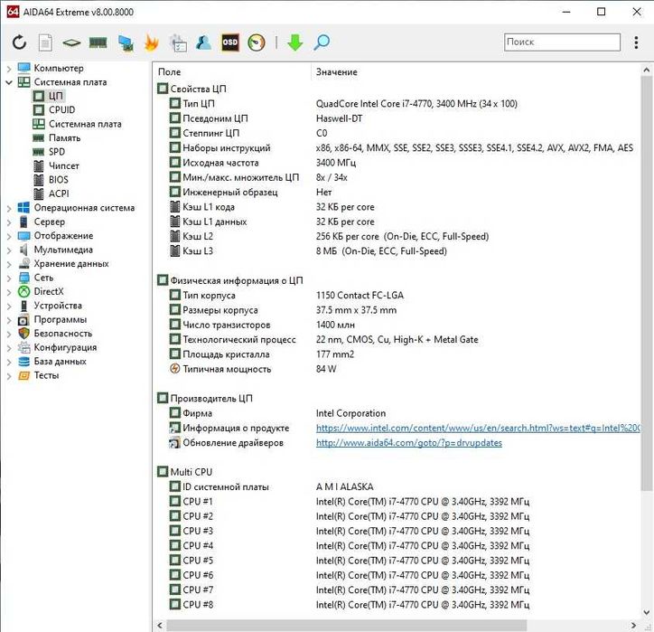Expand the Компьютер tree node
The width and height of the screenshot is (654, 632).
pyautogui.click(x=9, y=68)
